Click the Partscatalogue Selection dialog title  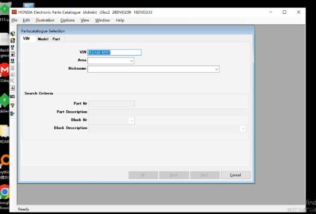click(x=43, y=31)
